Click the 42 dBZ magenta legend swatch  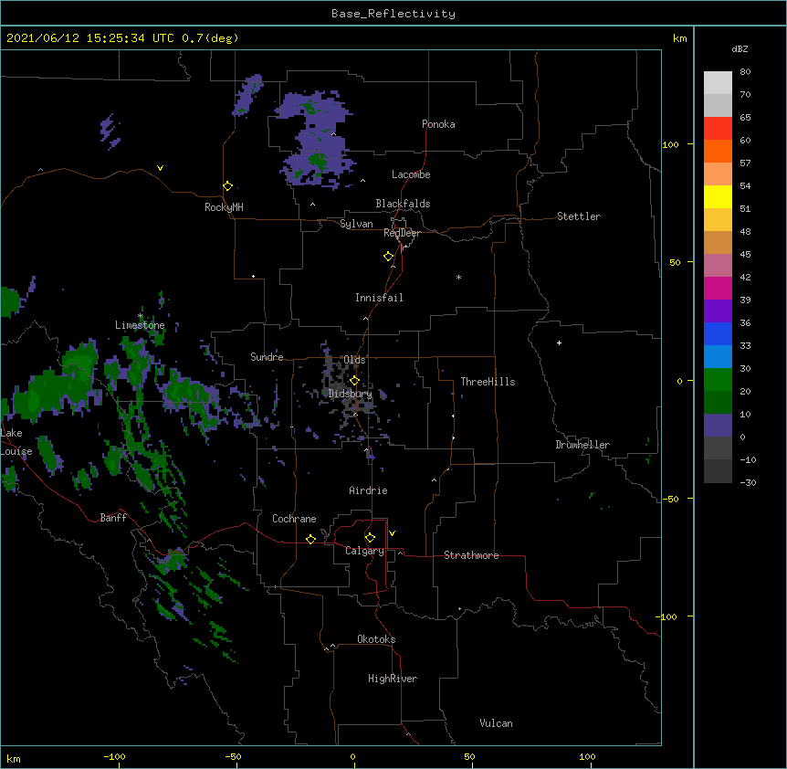pos(718,288)
